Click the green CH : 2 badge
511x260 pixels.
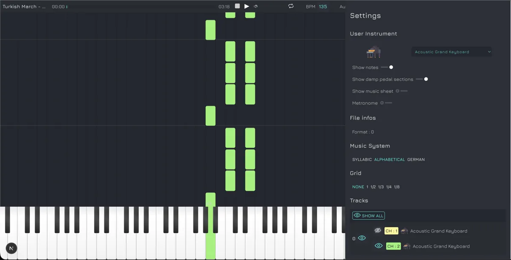tap(393, 246)
